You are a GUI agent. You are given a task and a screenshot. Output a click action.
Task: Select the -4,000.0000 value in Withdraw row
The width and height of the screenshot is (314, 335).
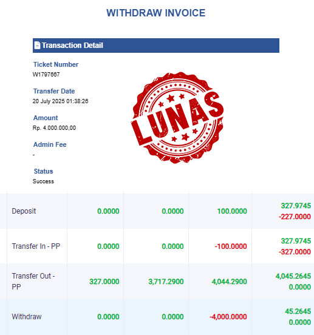tap(228, 317)
